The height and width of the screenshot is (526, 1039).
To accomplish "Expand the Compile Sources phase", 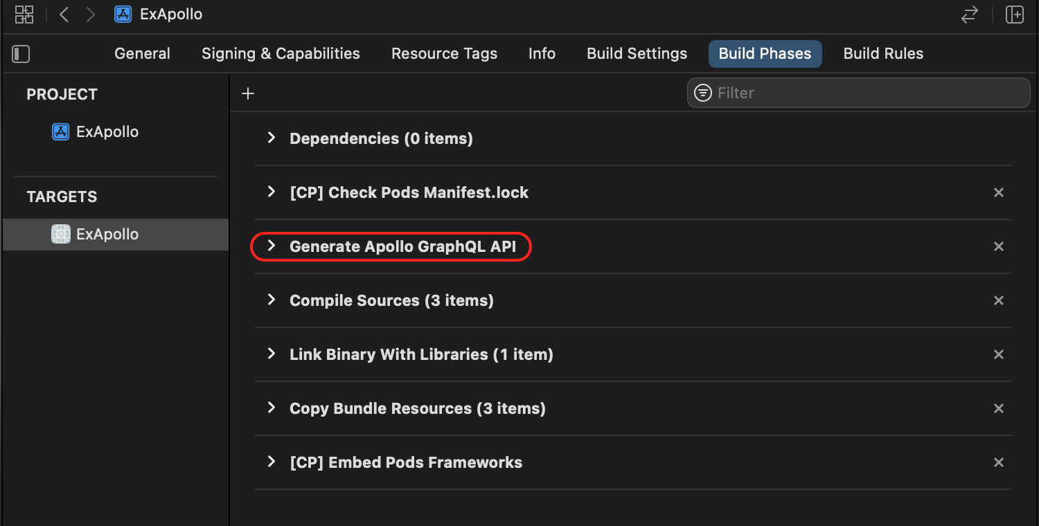I will pyautogui.click(x=272, y=300).
